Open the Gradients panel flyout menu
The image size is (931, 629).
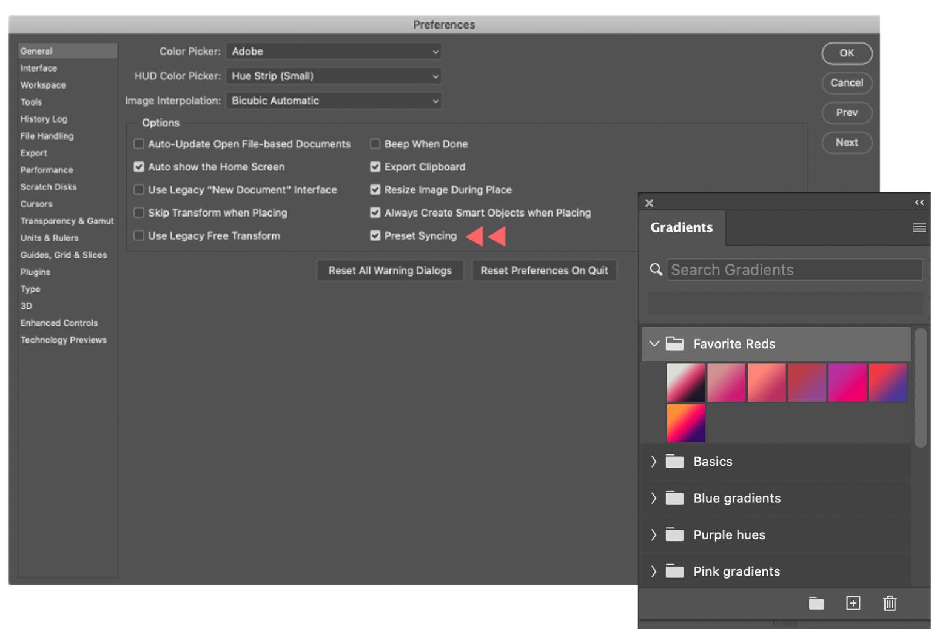pyautogui.click(x=919, y=227)
